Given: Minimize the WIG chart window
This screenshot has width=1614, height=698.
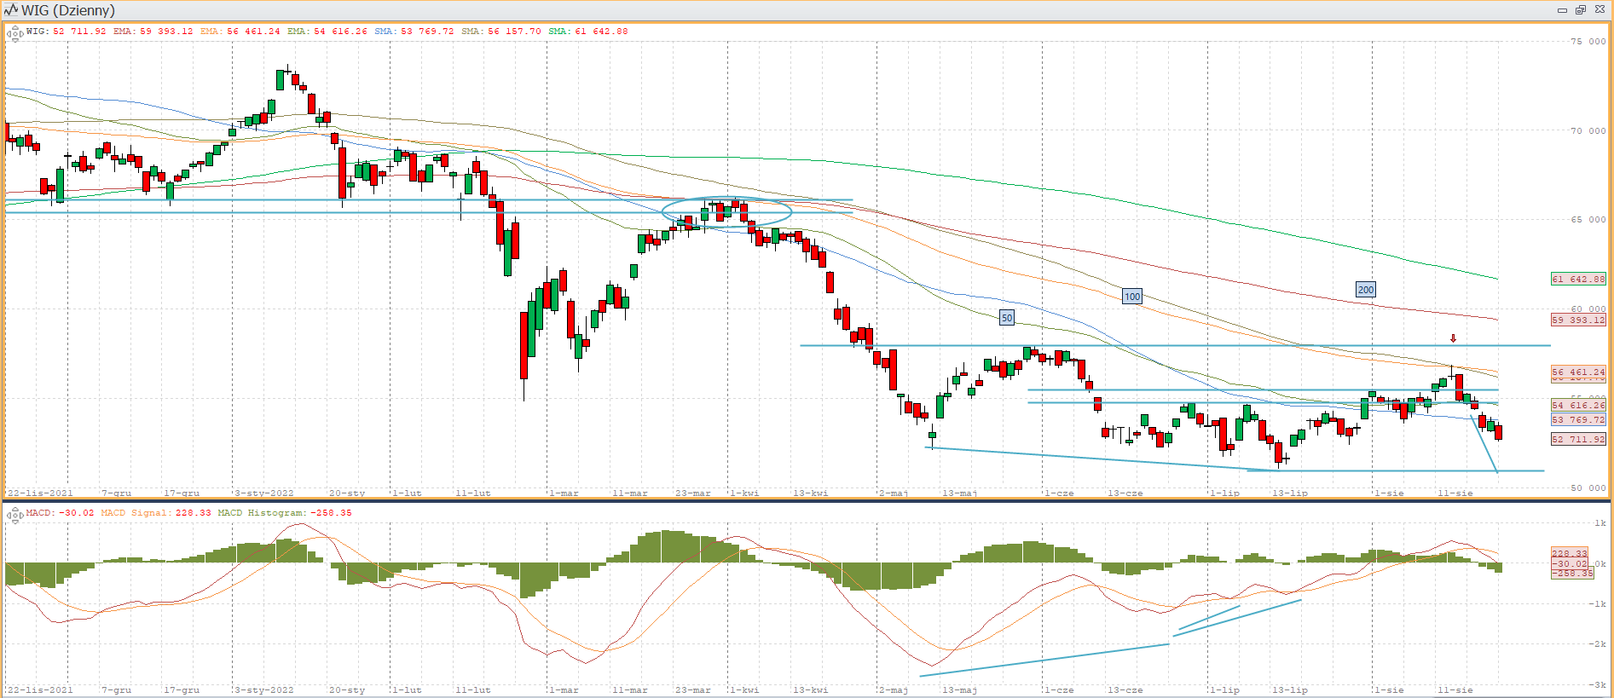Looking at the screenshot, I should coord(1562,10).
